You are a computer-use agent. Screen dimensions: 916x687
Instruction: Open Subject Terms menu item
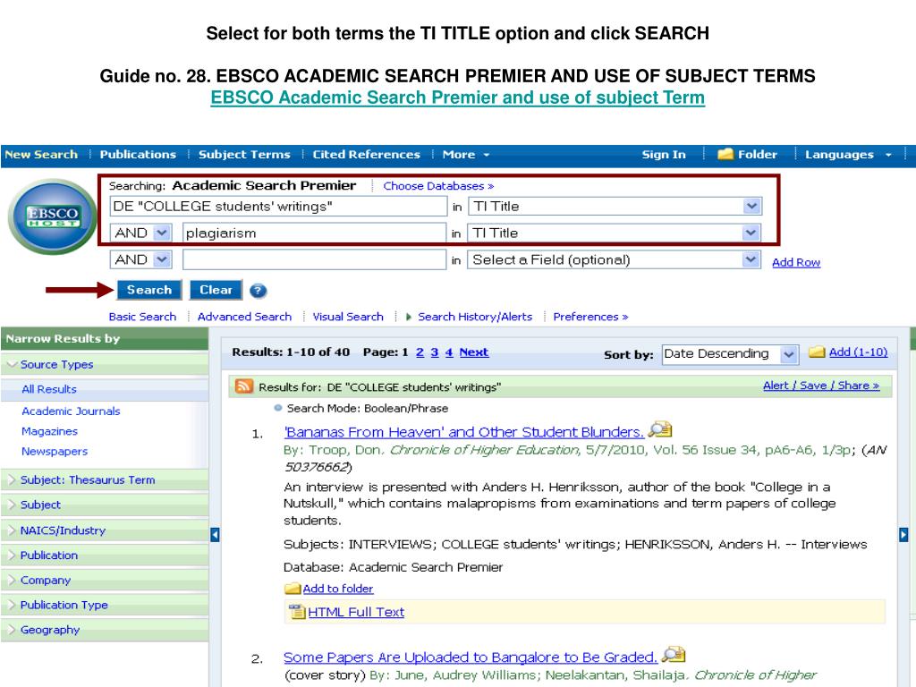(x=244, y=155)
